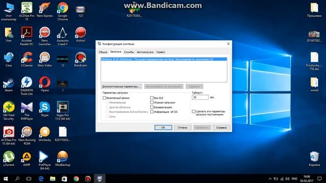Open the Справка help button
This screenshot has height=183, width=326.
click(221, 128)
